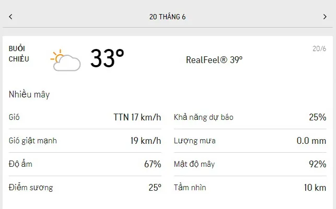This screenshot has height=209, width=336.
Task: Click the Nhiều mây condition text
Action: 29,95
